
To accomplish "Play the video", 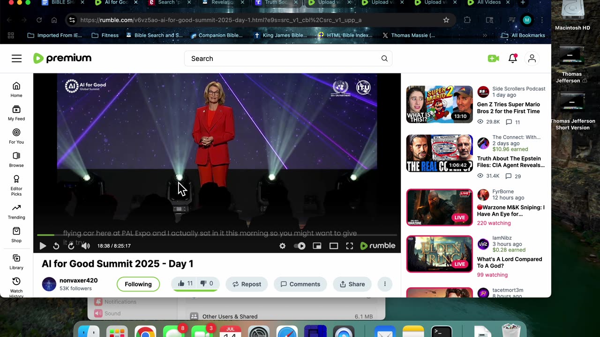I will [43, 246].
